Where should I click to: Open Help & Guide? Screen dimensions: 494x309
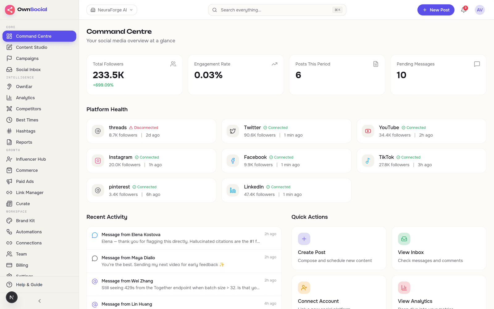click(x=39, y=285)
